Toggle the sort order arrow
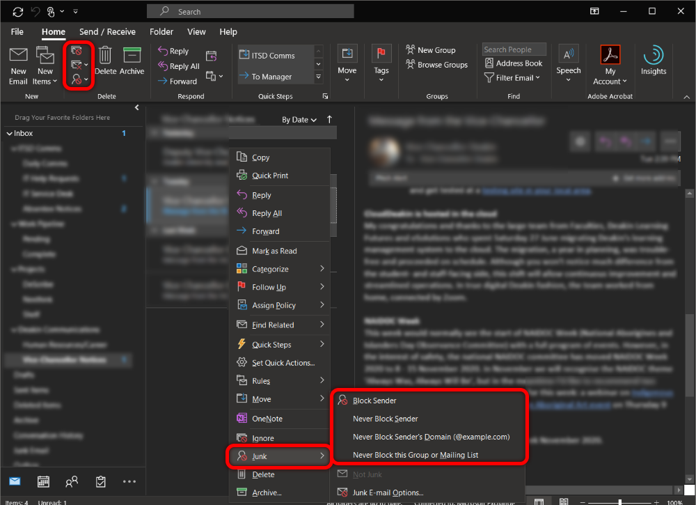696x505 pixels. coord(329,120)
